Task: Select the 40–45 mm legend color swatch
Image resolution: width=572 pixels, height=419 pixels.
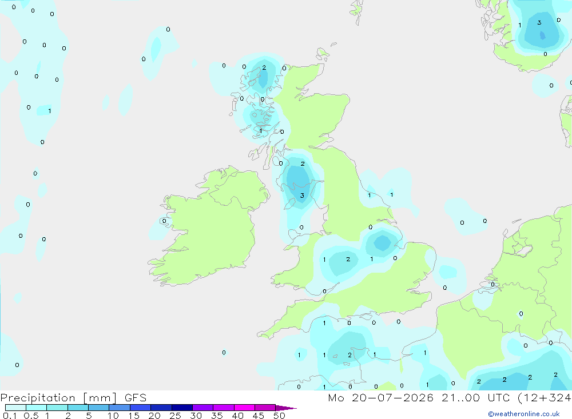Action: pos(244,408)
